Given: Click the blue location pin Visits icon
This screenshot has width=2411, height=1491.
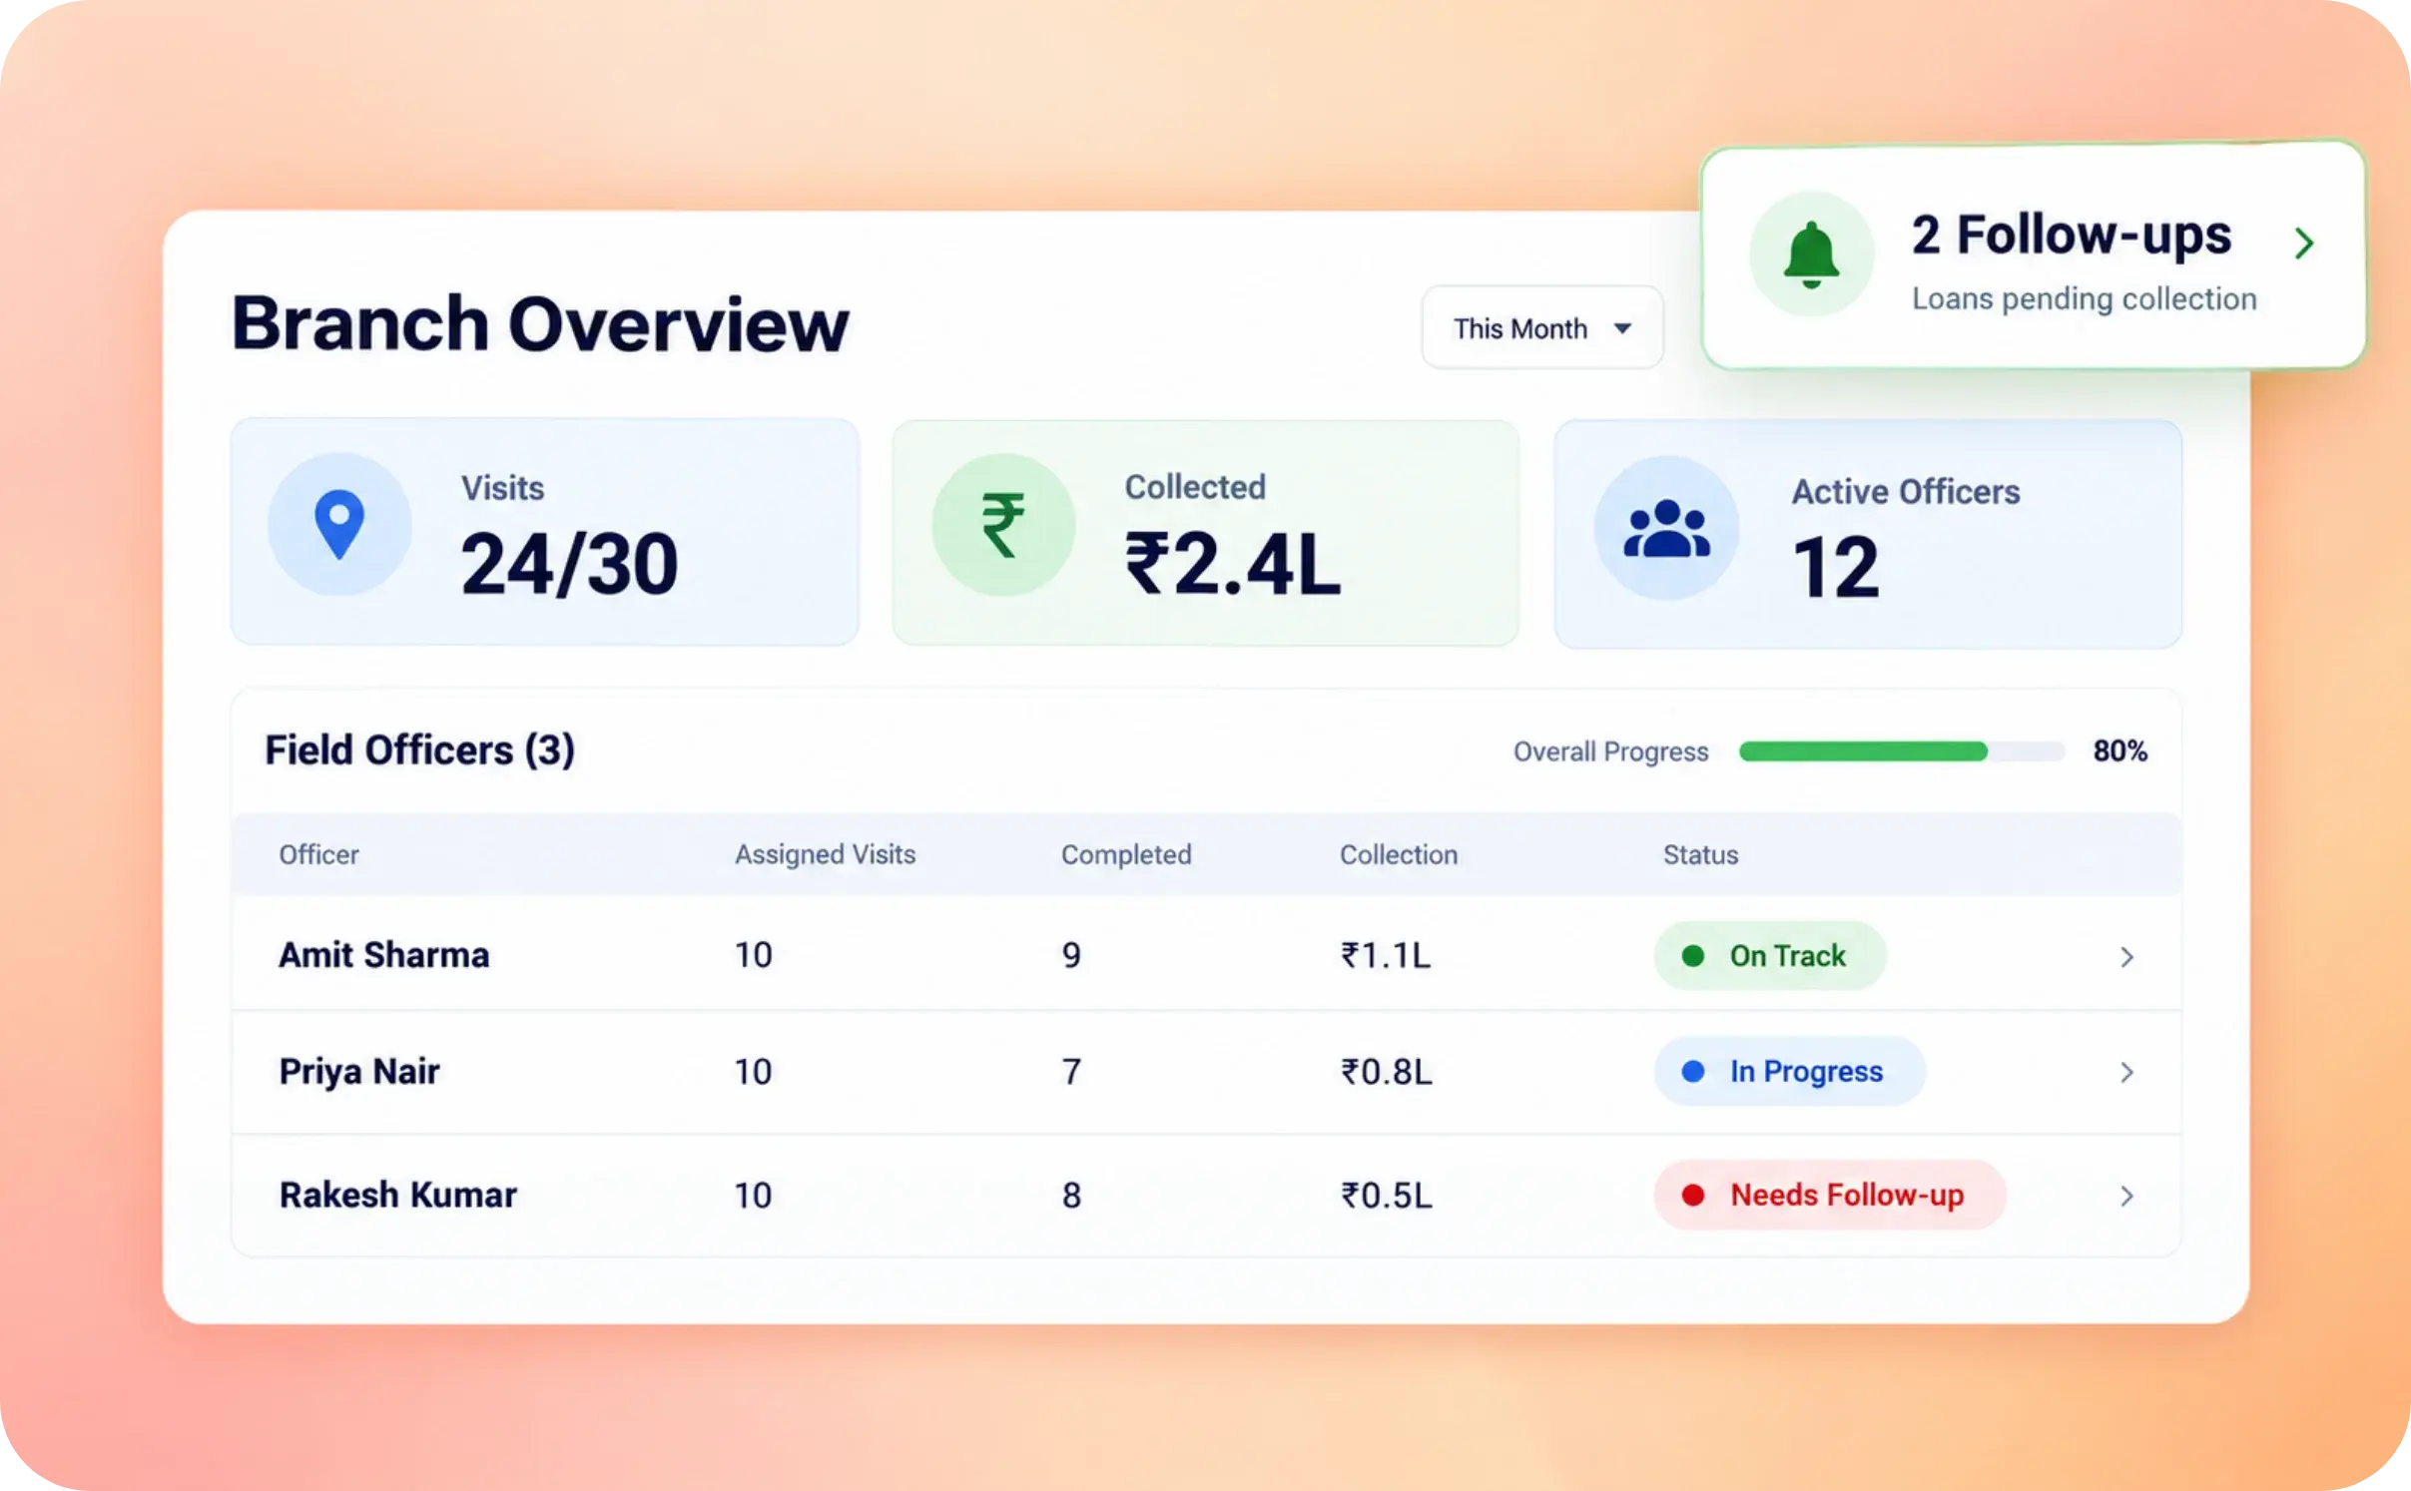Looking at the screenshot, I should 339,525.
